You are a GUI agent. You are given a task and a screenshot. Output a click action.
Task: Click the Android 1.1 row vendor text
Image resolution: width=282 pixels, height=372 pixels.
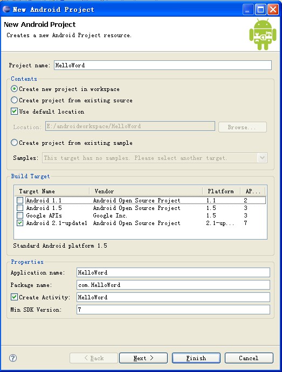136,200
